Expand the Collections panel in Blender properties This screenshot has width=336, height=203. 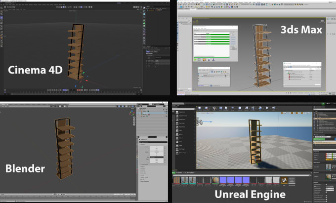pos(144,169)
